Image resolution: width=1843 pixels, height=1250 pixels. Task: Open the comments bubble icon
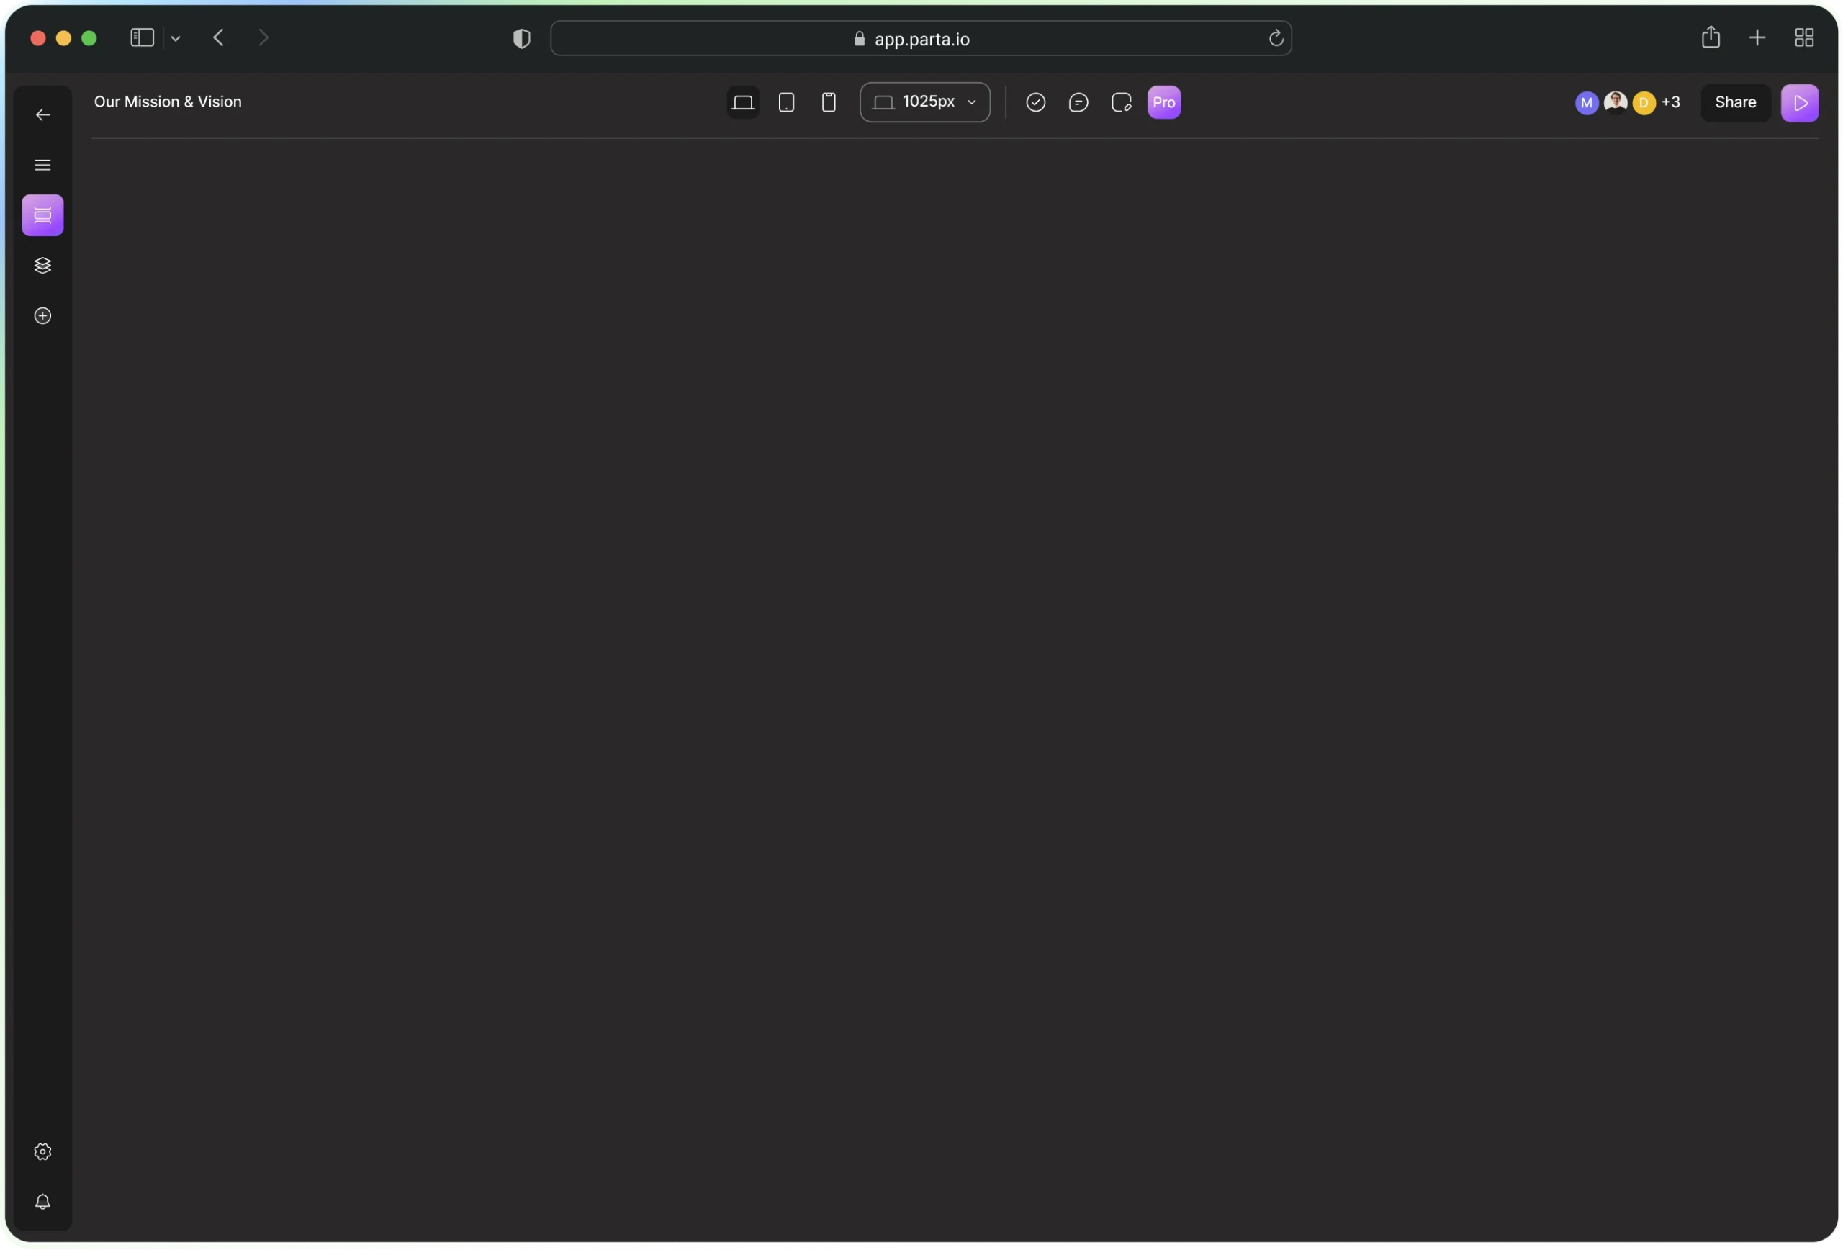click(x=1078, y=102)
